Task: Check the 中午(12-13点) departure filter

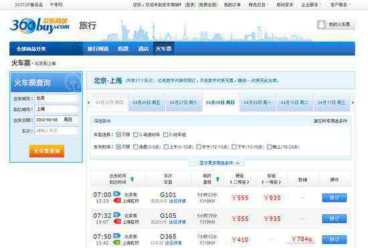Action: tap(199, 147)
